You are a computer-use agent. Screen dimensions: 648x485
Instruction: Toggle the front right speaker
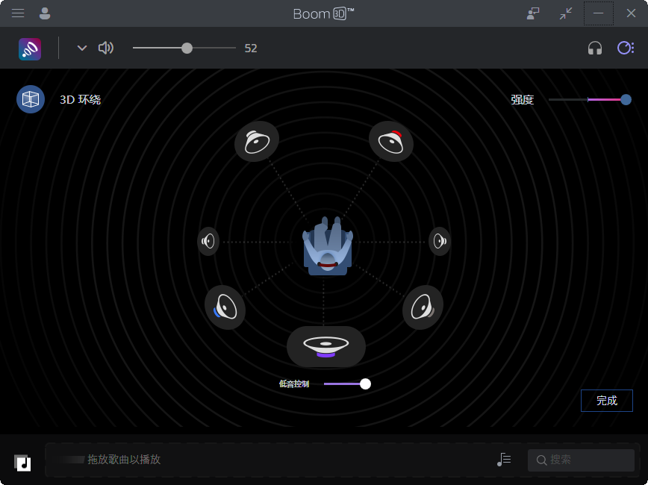click(x=390, y=141)
